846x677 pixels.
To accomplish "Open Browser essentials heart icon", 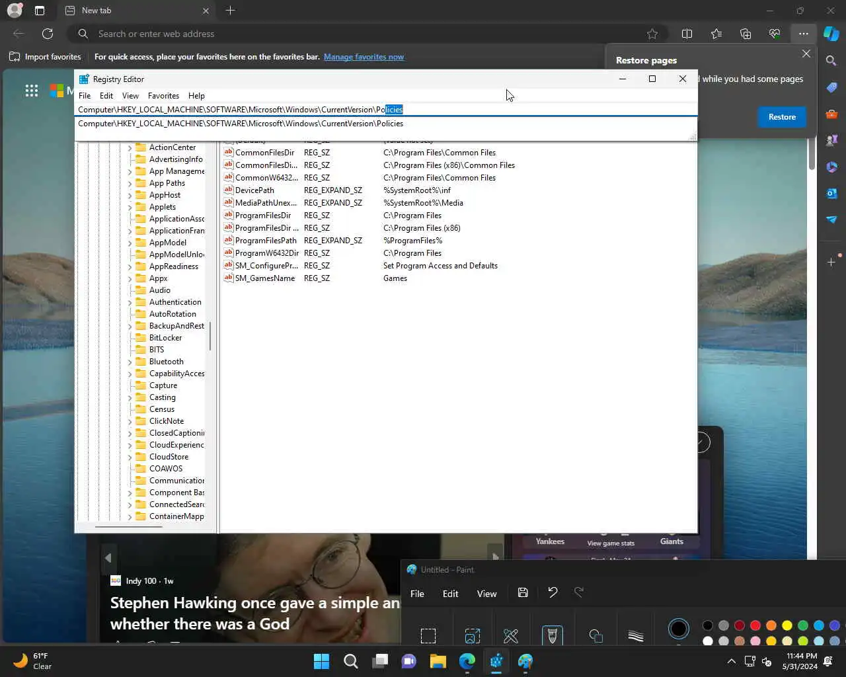I will pos(775,34).
